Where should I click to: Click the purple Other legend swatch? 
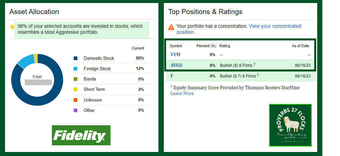coord(75,110)
